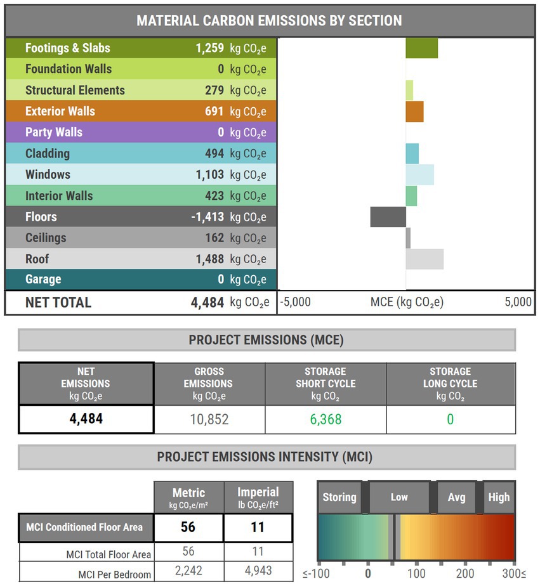Click the green Footings & Slabs chart bar
The height and width of the screenshot is (586, 540).
421,48
